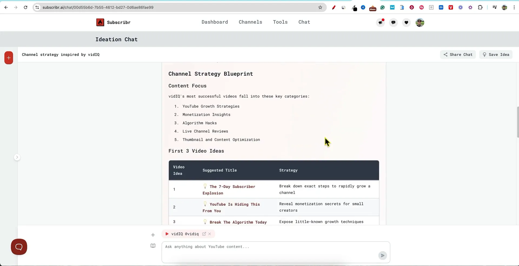Open 'YouTube Is Hiding This From You' idea
The image size is (519, 266).
(x=231, y=208)
